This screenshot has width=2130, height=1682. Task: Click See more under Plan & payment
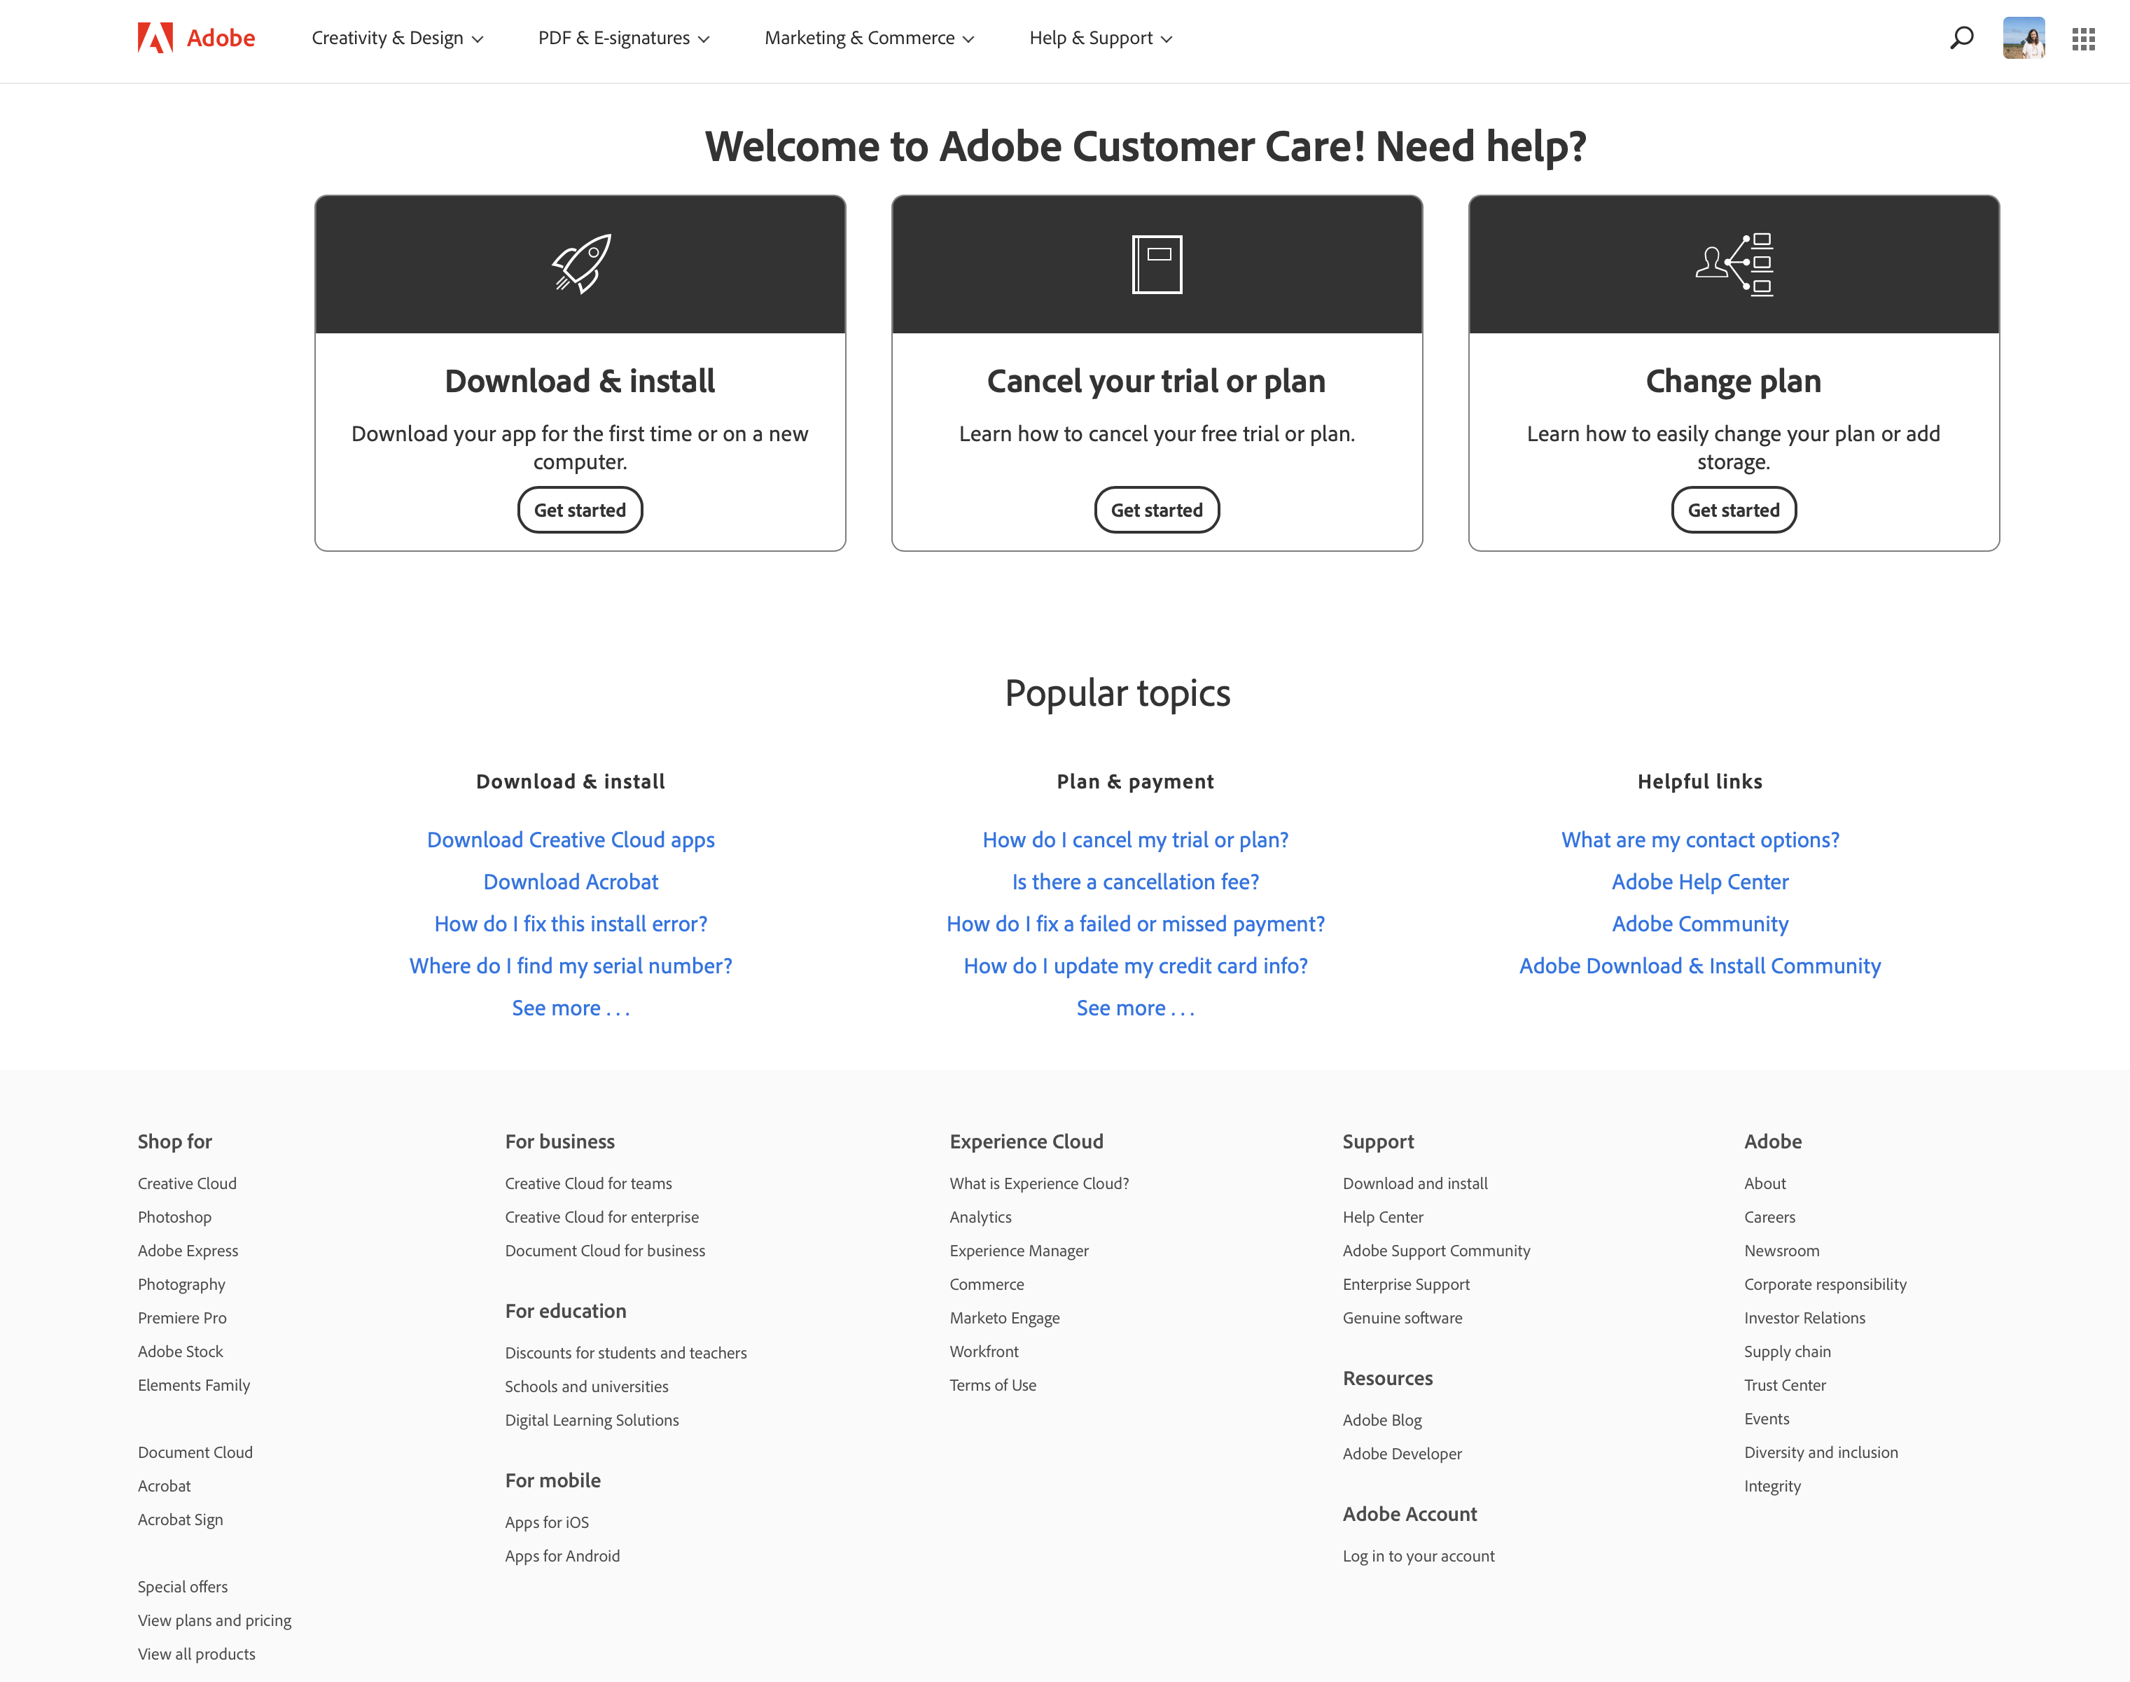point(1134,1006)
